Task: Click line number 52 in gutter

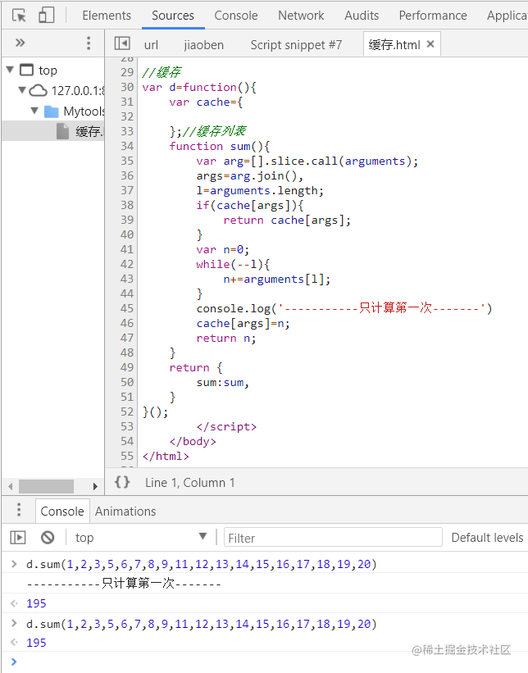Action: 127,412
